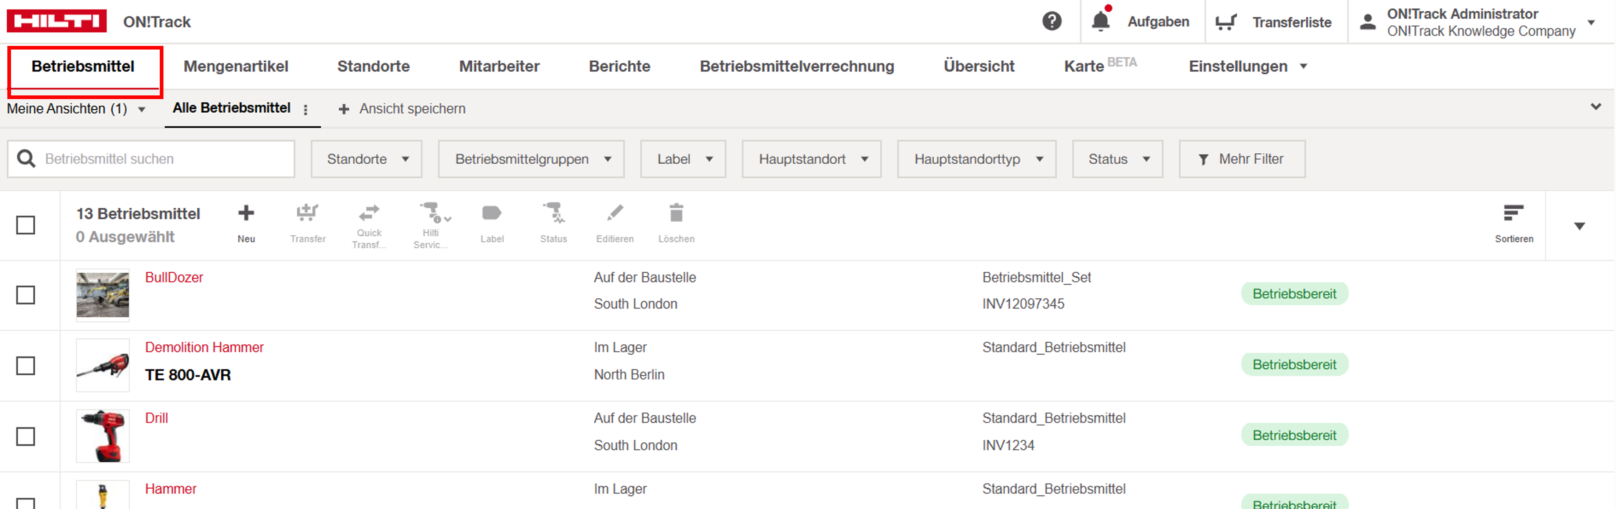Click the Quick Transfer arrows icon
Image resolution: width=1616 pixels, height=509 pixels.
(369, 212)
